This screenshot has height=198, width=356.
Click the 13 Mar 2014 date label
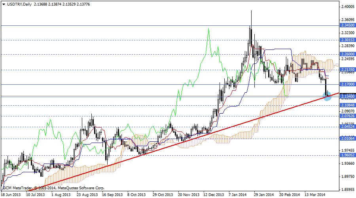coord(315,195)
